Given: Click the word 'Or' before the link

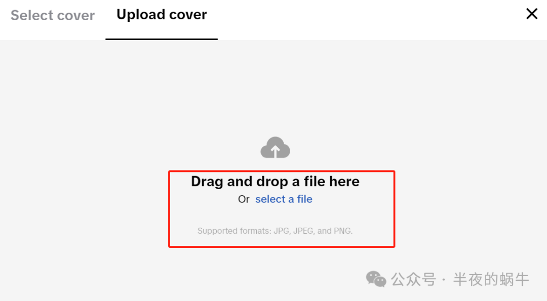Looking at the screenshot, I should click(244, 199).
